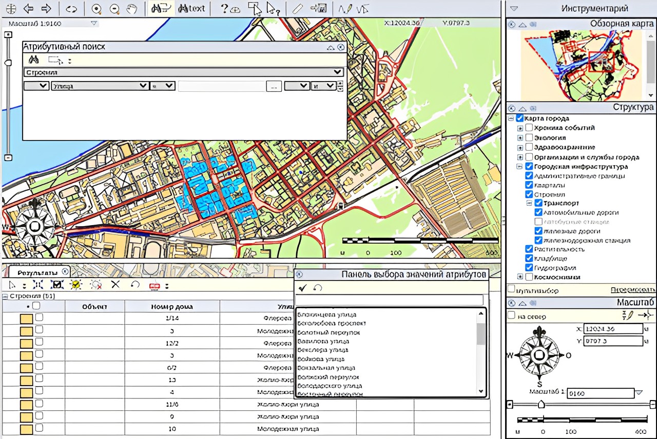The image size is (657, 439).
Task: Run search with binoculars in Атрибутивный поиск
Action: tap(33, 59)
